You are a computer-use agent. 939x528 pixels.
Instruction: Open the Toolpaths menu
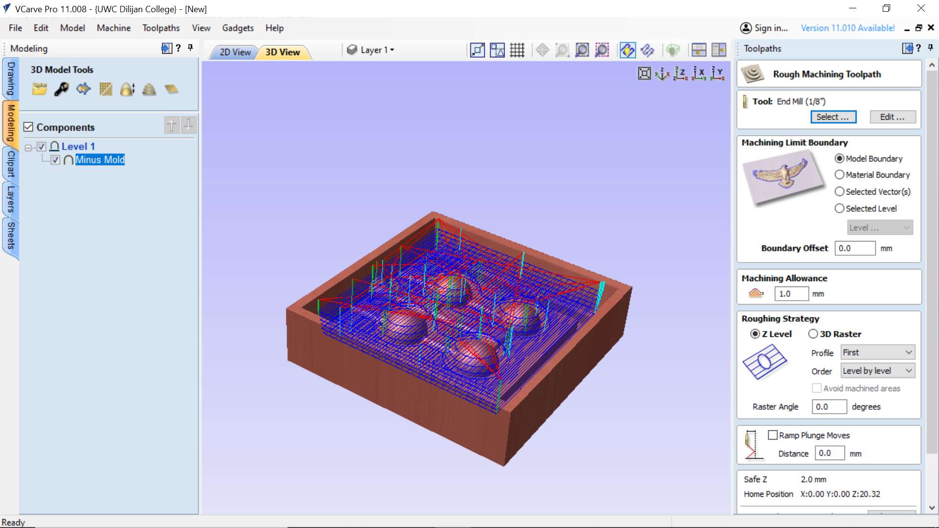pos(161,28)
